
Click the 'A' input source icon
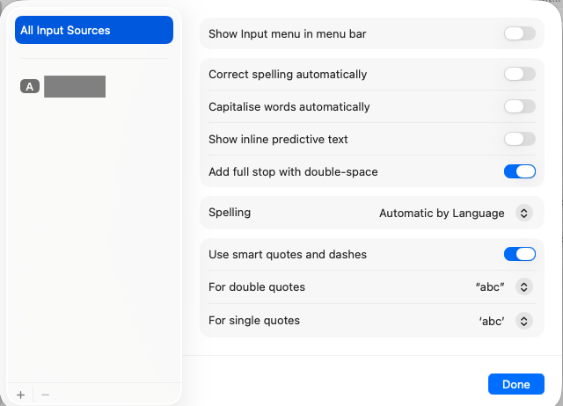[x=30, y=86]
